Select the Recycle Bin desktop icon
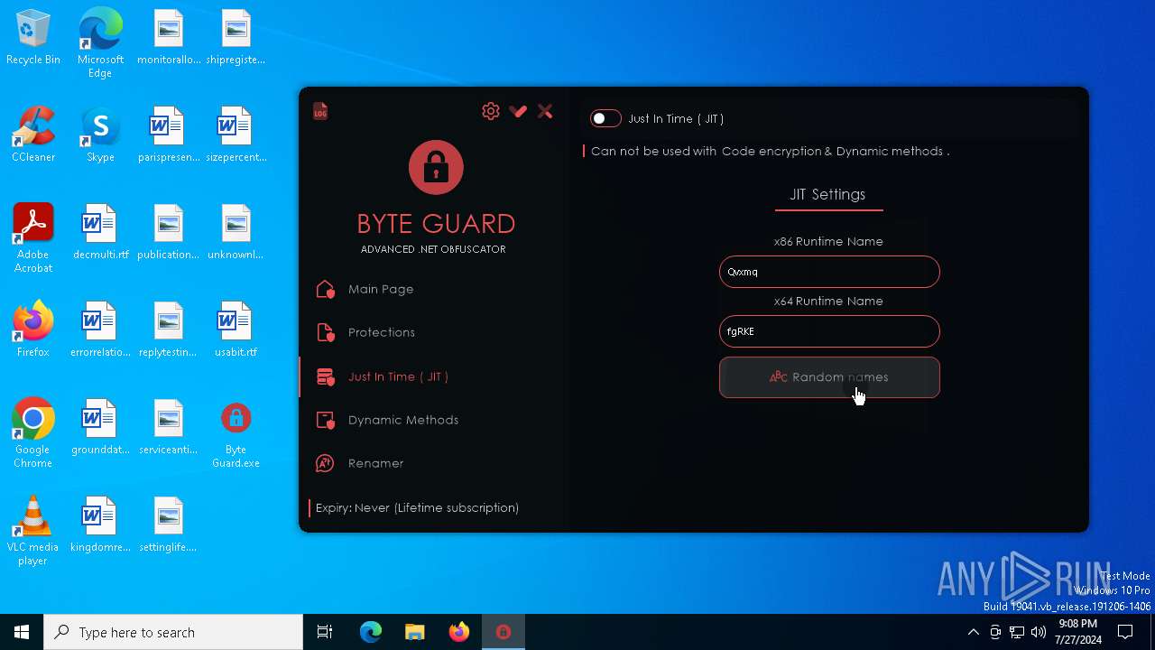 pos(33,38)
